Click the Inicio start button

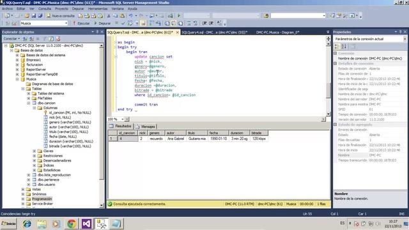pyautogui.click(x=8, y=224)
